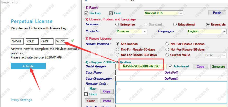Select Not-For-Resale-365-days option
Screen dimensions: 228x107
pos(118,55)
